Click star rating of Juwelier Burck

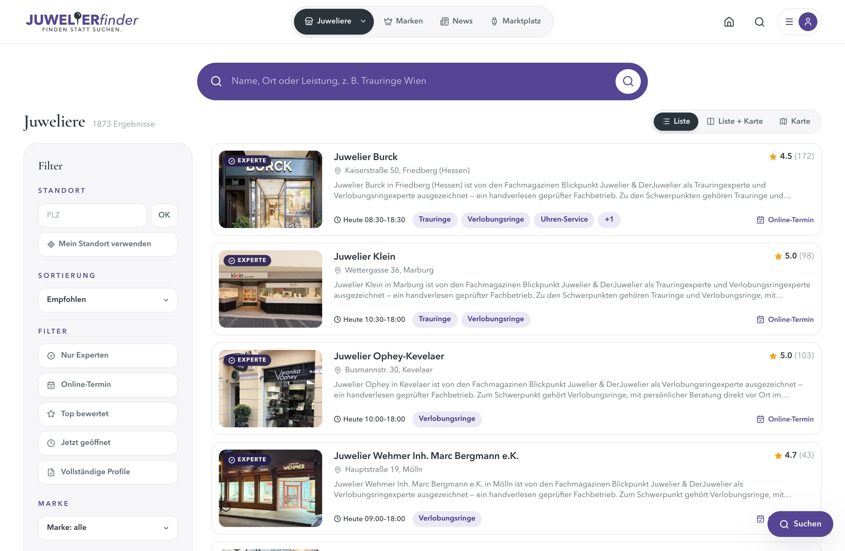point(791,157)
